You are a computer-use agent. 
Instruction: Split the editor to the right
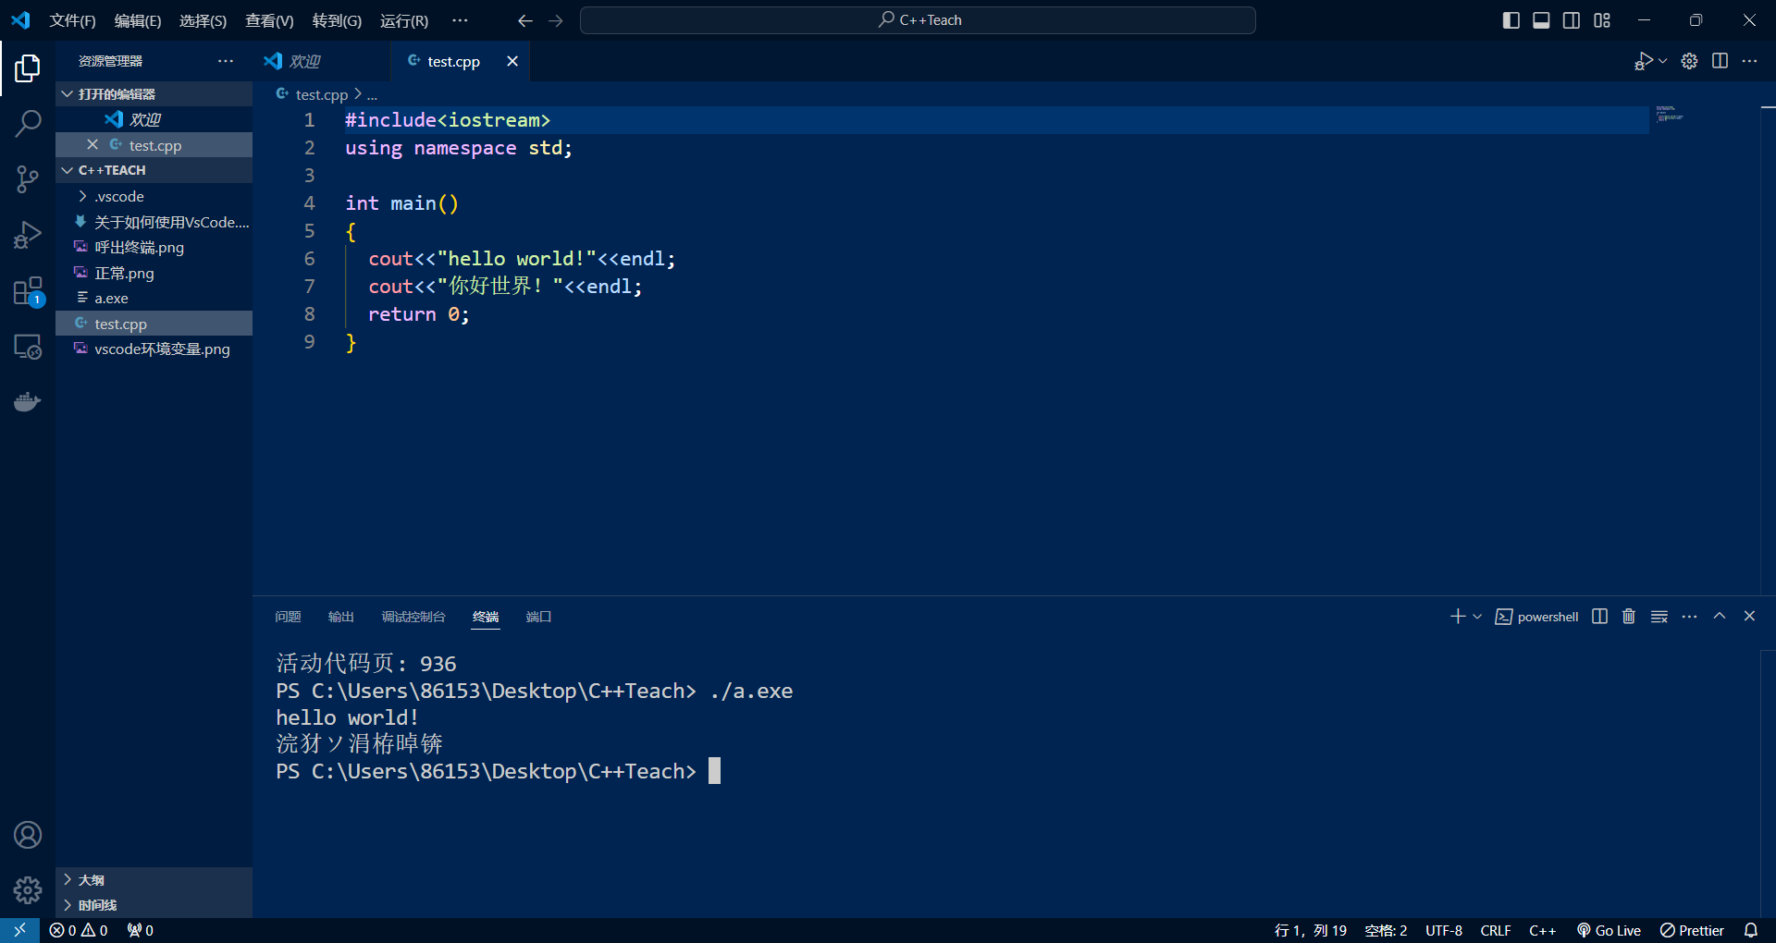[1720, 61]
